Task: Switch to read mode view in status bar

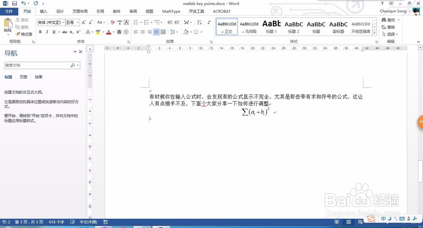Action: click(x=337, y=222)
